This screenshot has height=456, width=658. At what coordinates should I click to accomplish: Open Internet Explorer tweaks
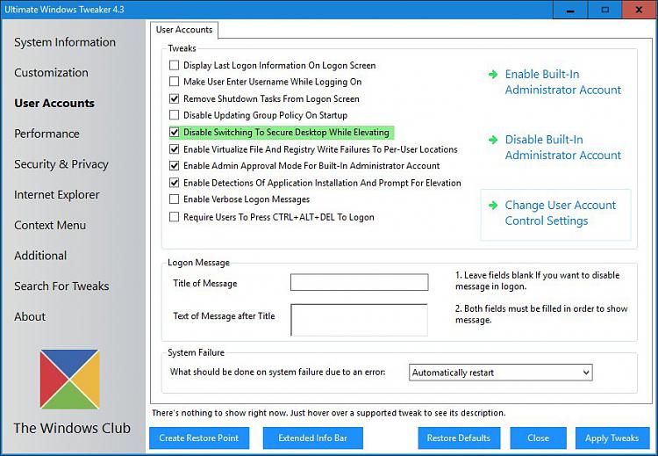pyautogui.click(x=57, y=194)
